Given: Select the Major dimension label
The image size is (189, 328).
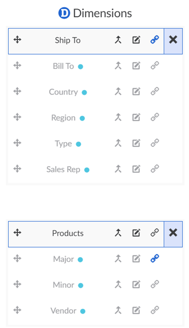Looking at the screenshot, I should point(64,259).
